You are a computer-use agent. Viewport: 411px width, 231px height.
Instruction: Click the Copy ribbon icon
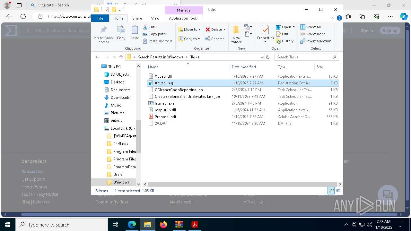[x=121, y=32]
